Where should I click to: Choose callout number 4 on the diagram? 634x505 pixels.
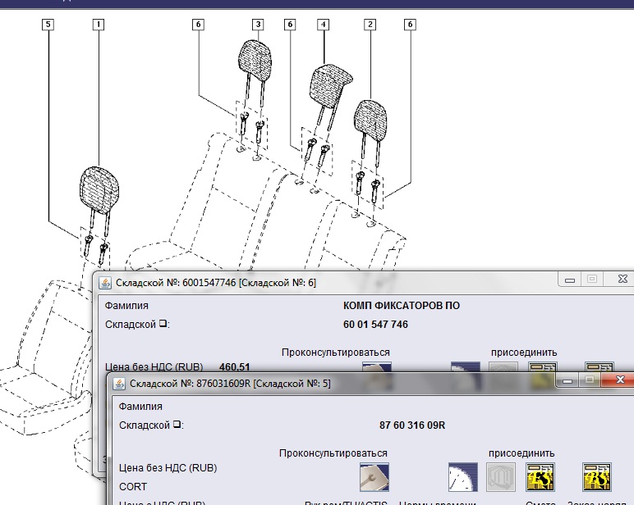pyautogui.click(x=324, y=25)
